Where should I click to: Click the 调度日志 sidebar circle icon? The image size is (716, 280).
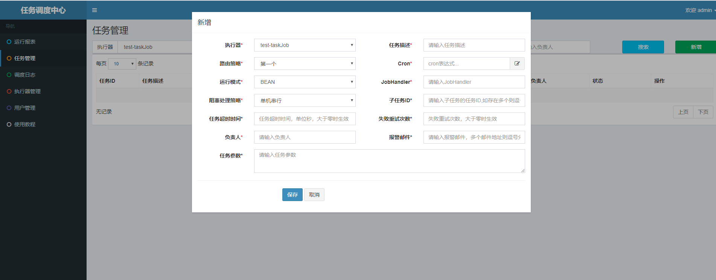tap(9, 75)
